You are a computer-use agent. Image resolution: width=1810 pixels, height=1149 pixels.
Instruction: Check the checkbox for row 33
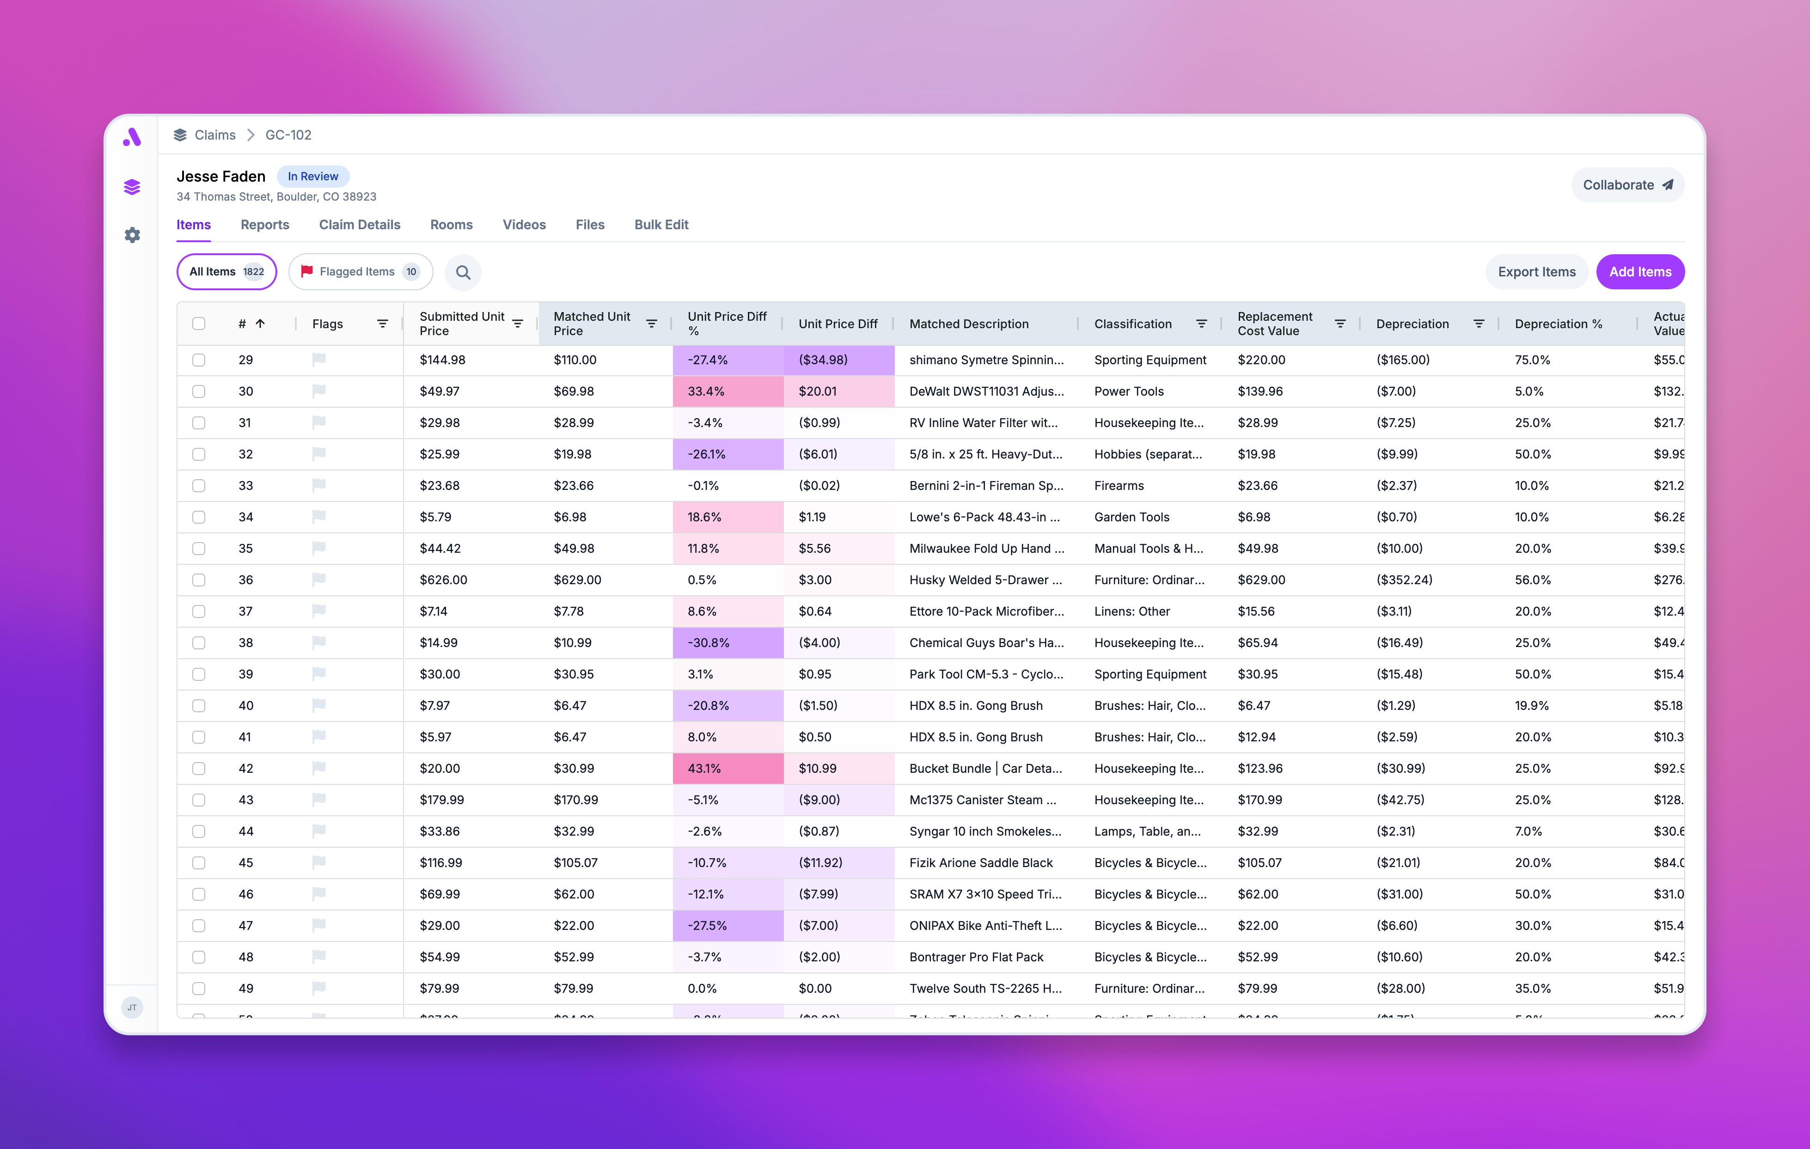198,485
